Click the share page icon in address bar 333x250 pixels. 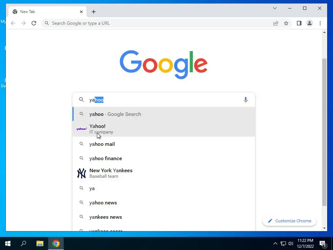(x=276, y=23)
